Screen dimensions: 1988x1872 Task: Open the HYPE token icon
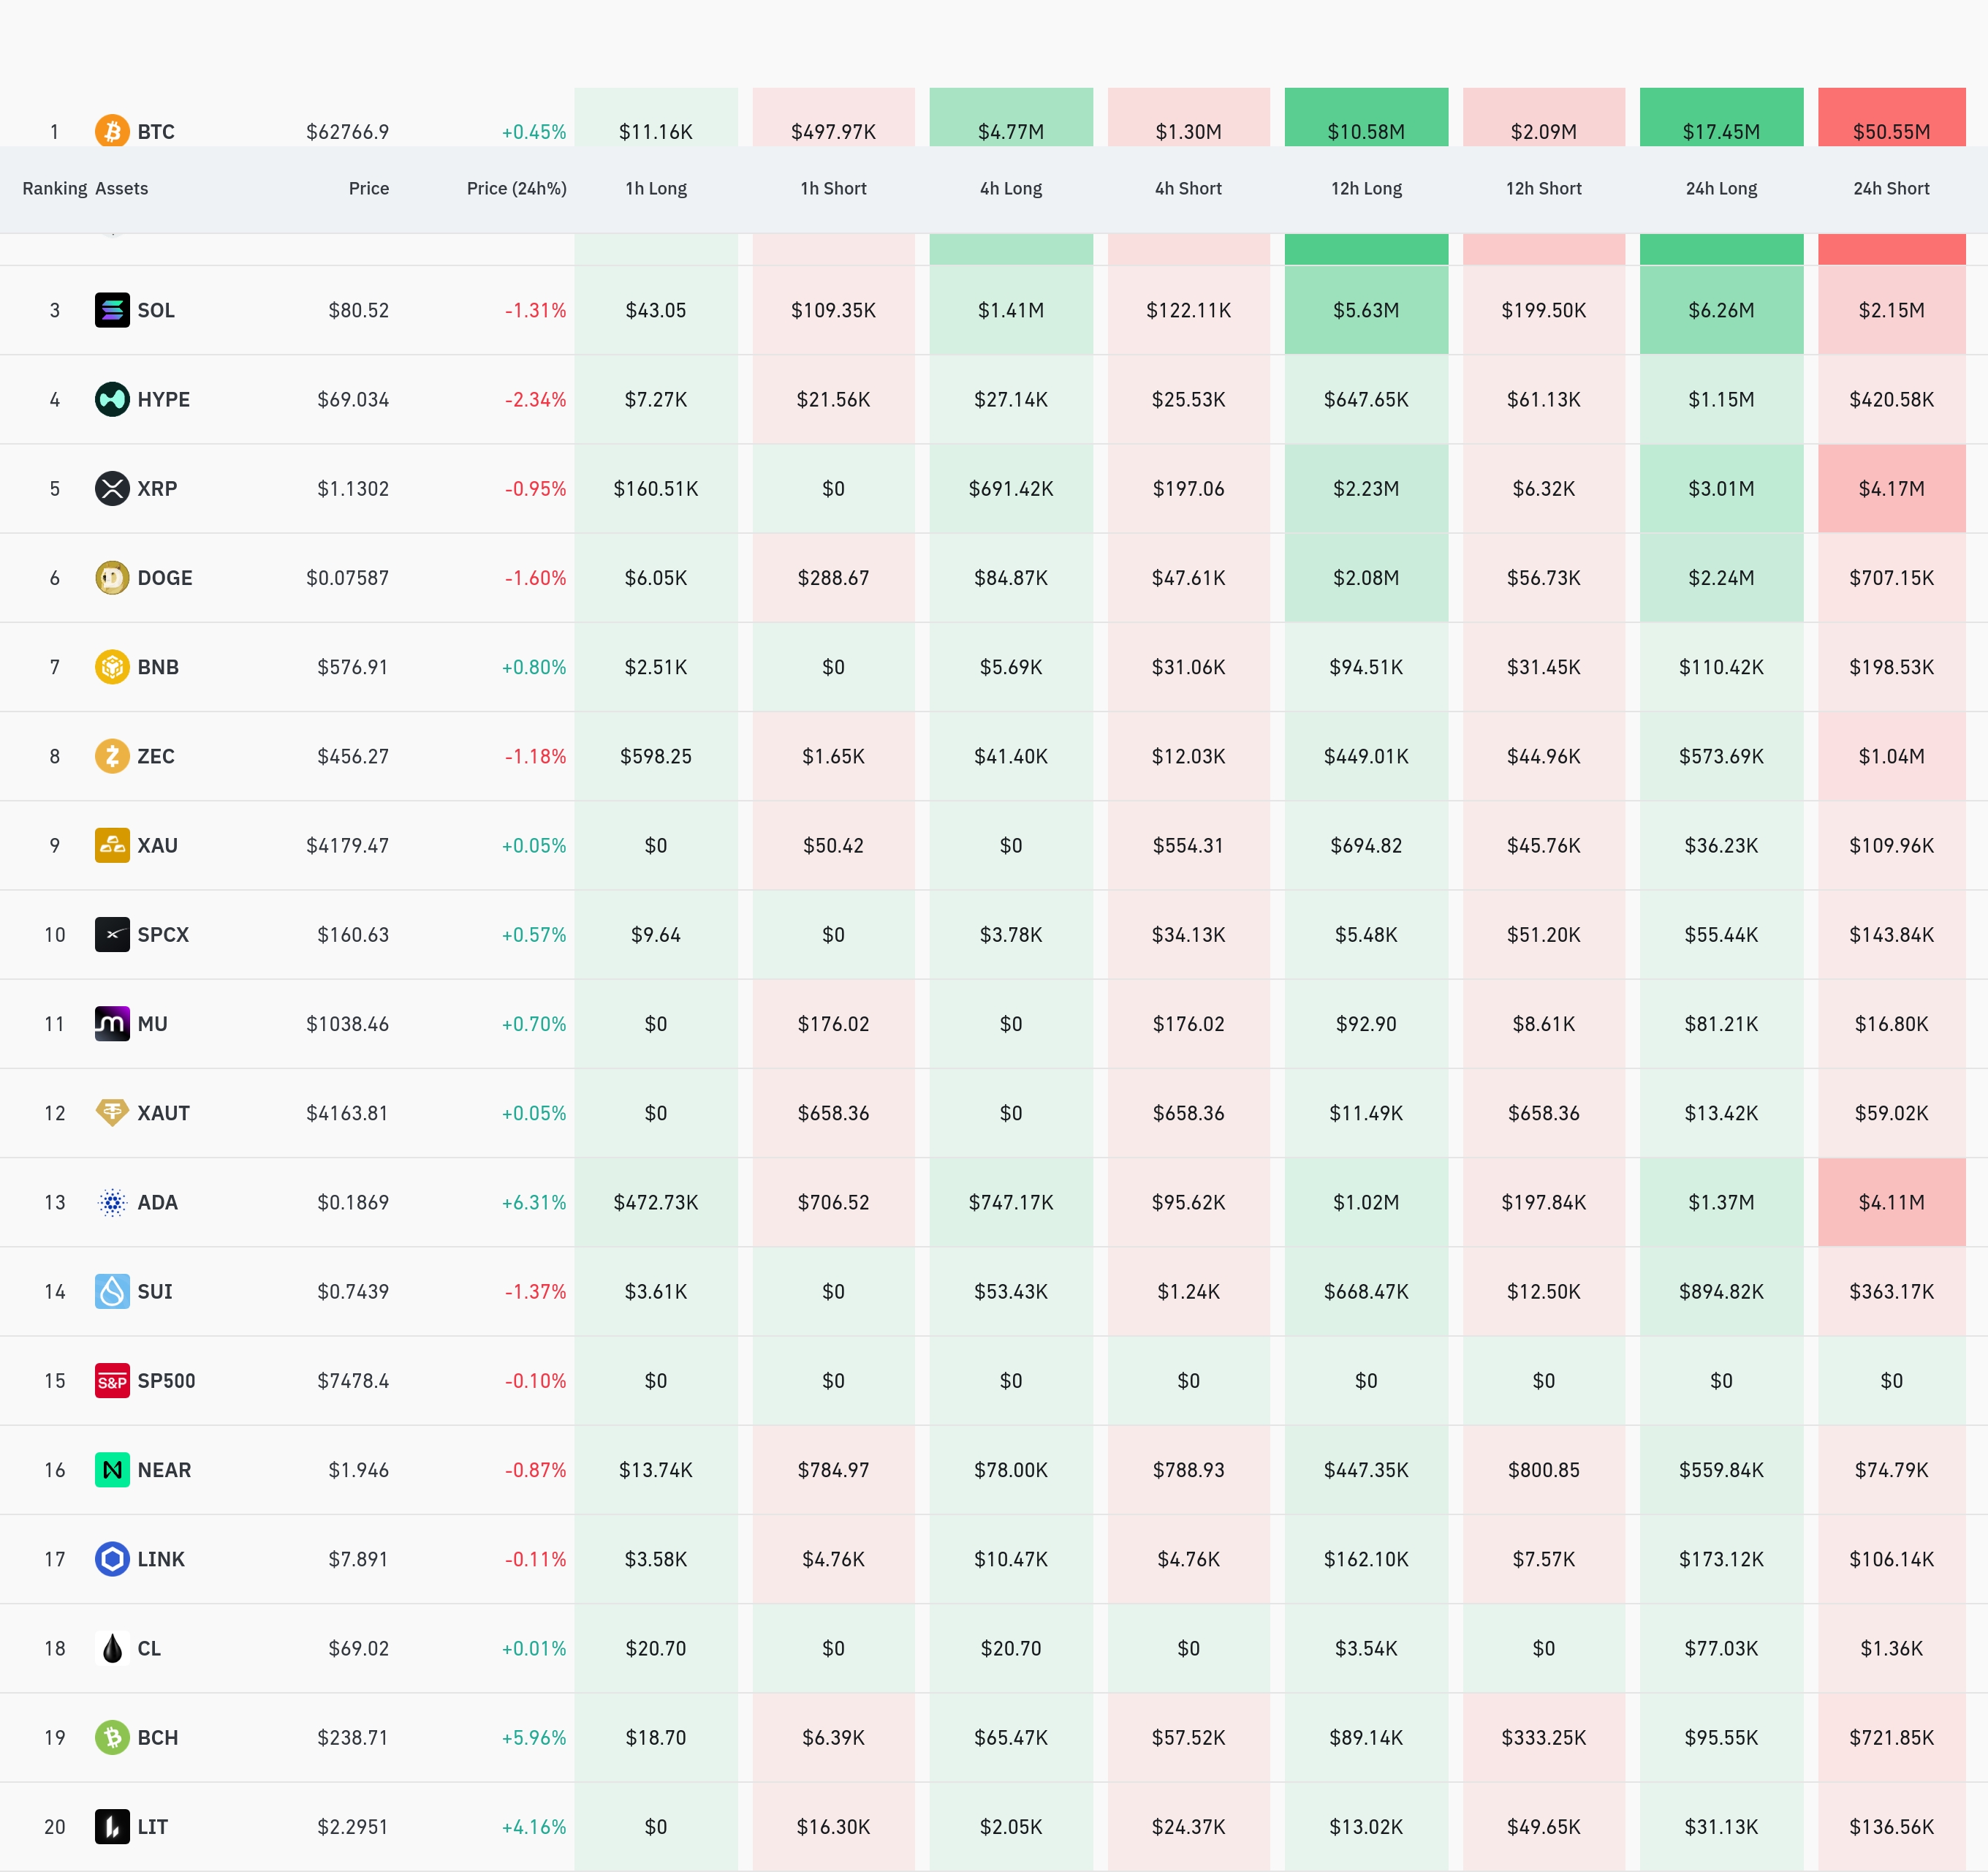112,399
